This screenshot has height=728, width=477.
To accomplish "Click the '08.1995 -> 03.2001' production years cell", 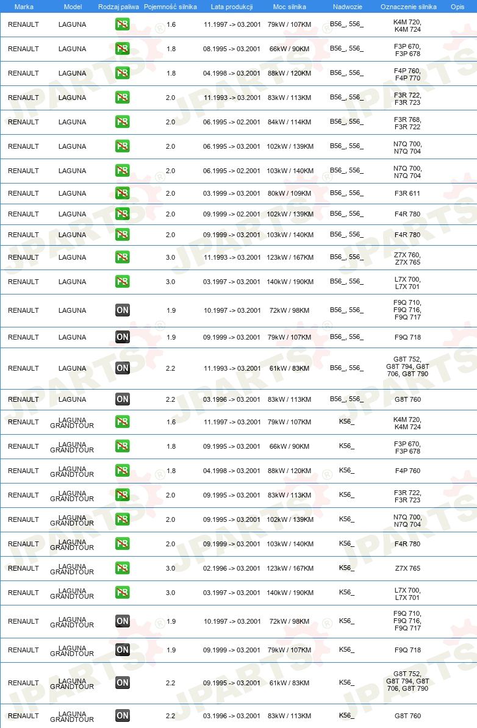I will [x=232, y=49].
